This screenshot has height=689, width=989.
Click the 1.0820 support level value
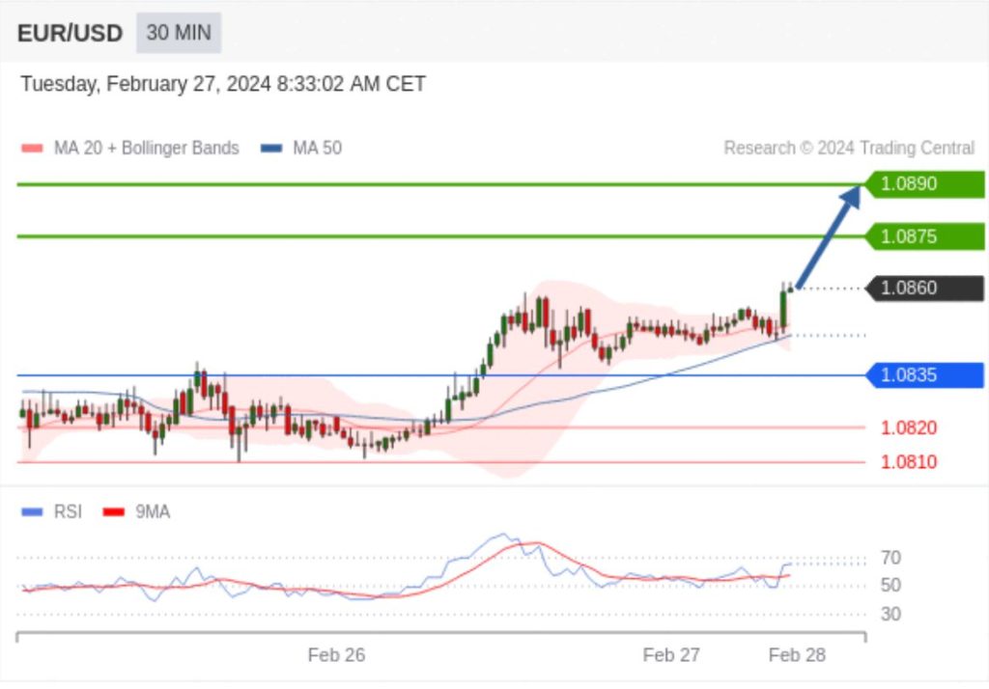[x=908, y=428]
